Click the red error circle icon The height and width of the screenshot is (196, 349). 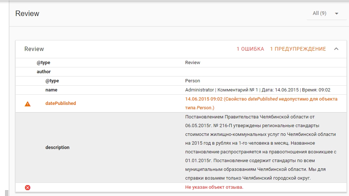click(x=28, y=187)
